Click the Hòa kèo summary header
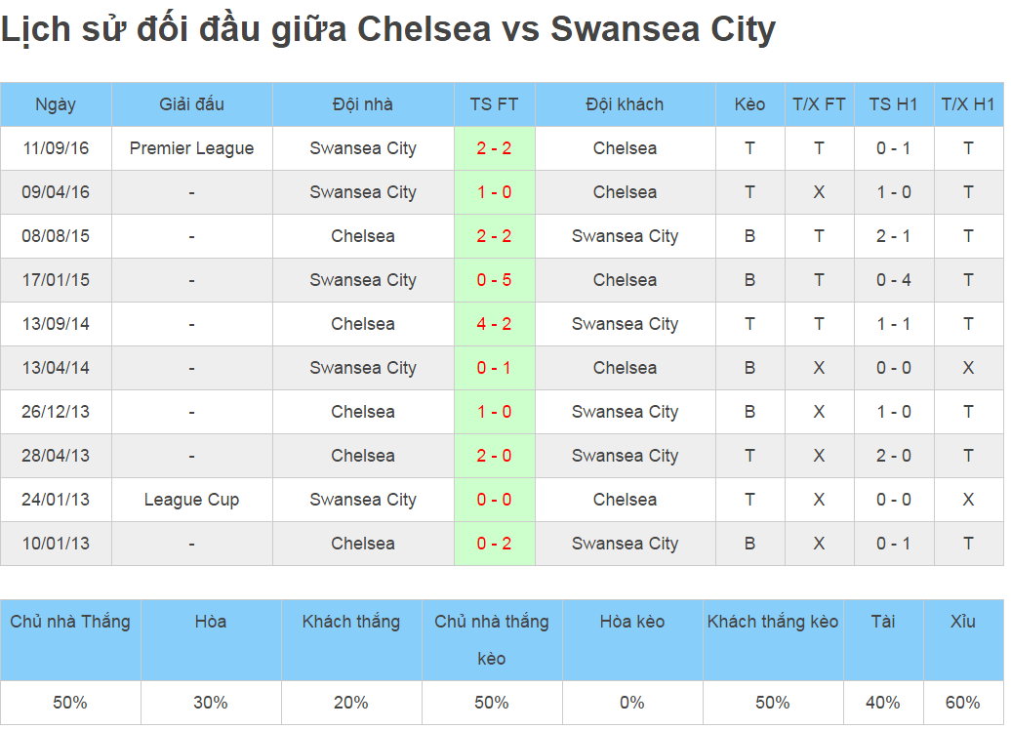This screenshot has height=729, width=1011. coord(632,622)
